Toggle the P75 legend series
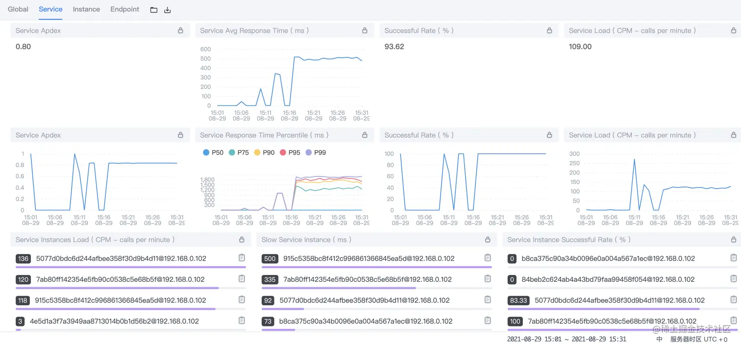The image size is (741, 344). [239, 153]
